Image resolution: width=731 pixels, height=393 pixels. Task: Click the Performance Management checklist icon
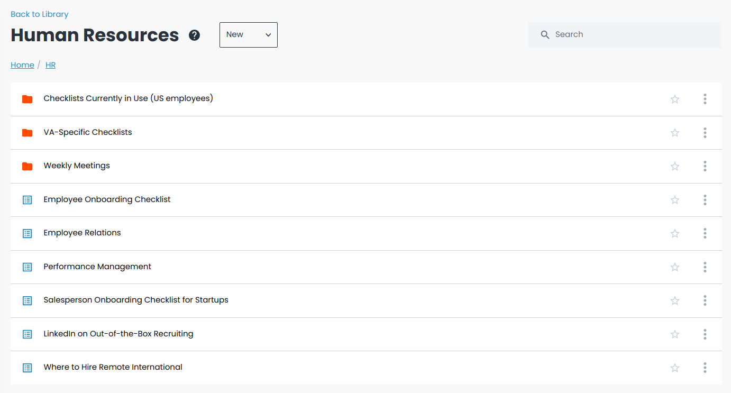click(28, 267)
